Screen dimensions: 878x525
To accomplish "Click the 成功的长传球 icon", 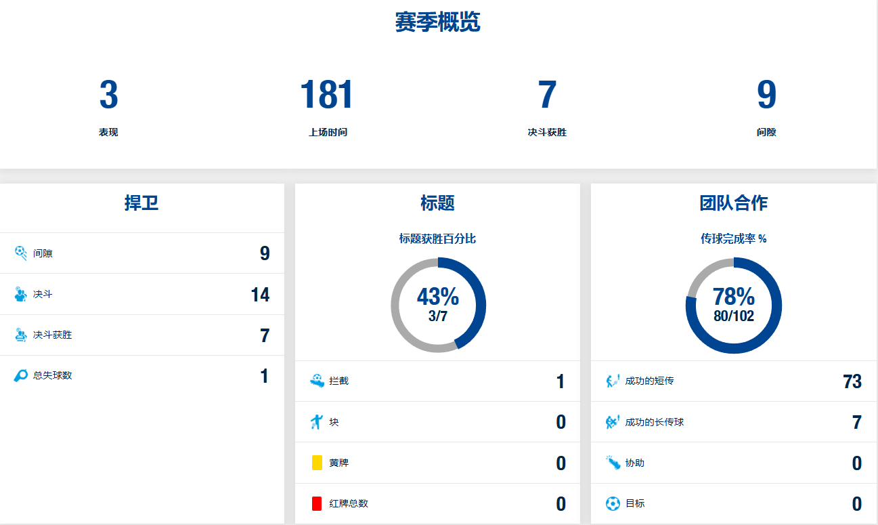I will pos(613,422).
